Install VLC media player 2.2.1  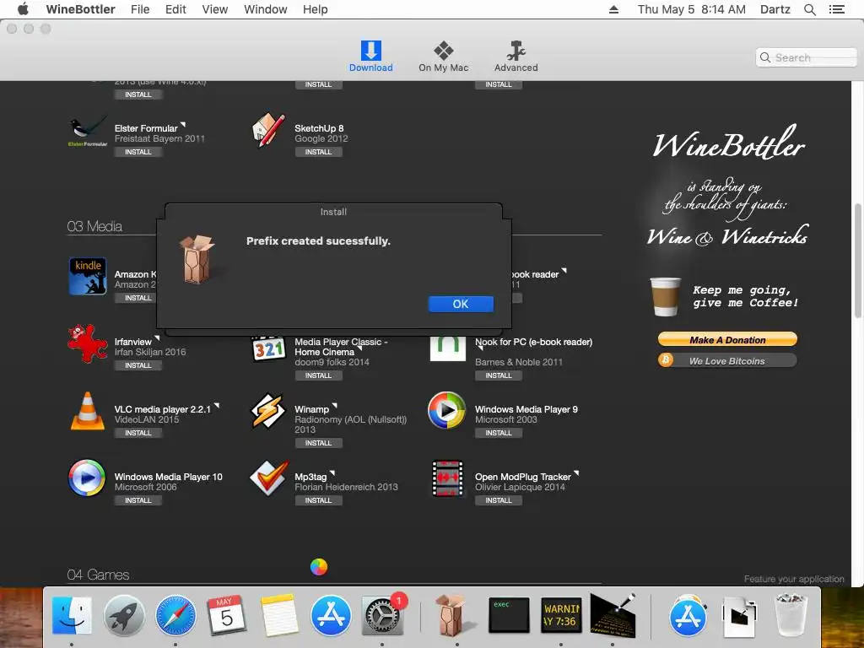click(x=138, y=433)
